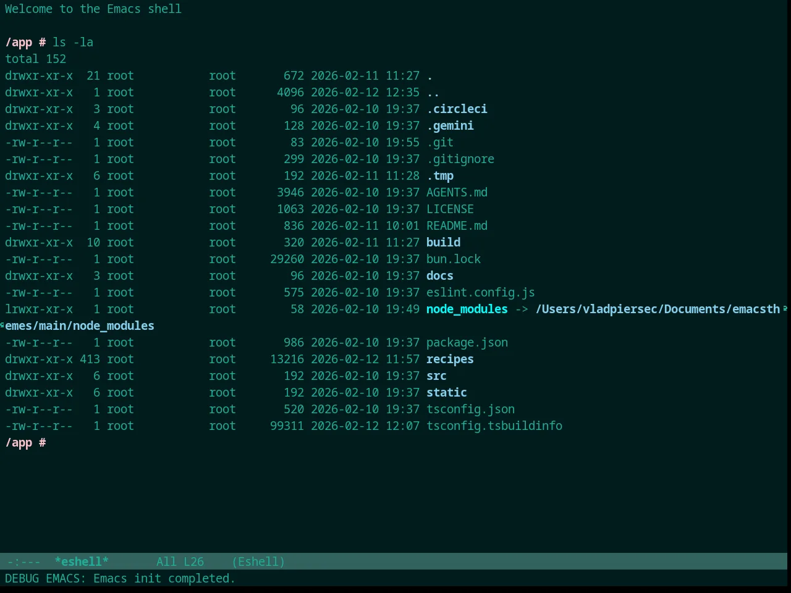Click the lrwxr-xr-x permissions of node_modules
The image size is (791, 593).
(x=39, y=309)
